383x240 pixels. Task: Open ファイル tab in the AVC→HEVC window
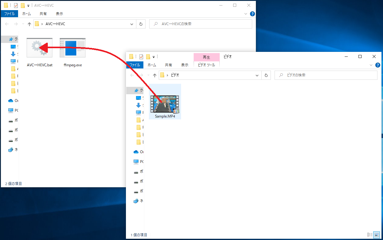coord(9,14)
